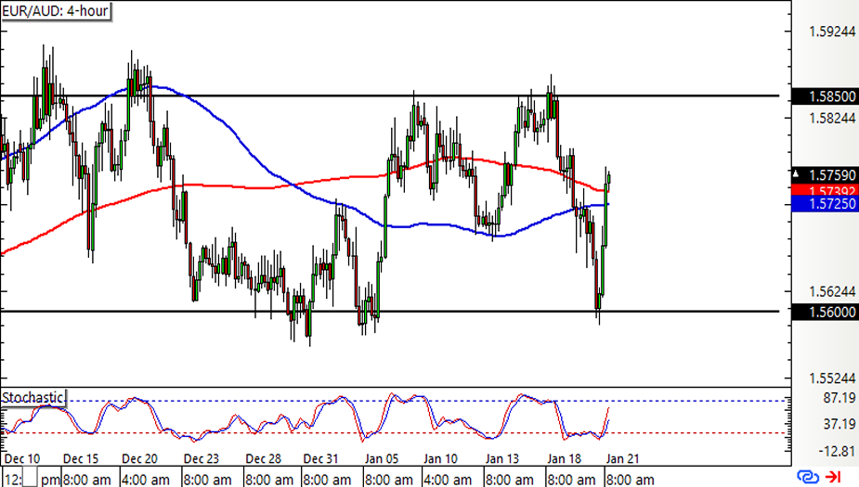Click the 1.58244 price axis label
Screen dimensions: 859x487
pos(832,118)
